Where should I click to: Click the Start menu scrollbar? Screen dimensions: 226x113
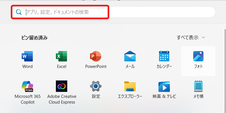pos(225,71)
